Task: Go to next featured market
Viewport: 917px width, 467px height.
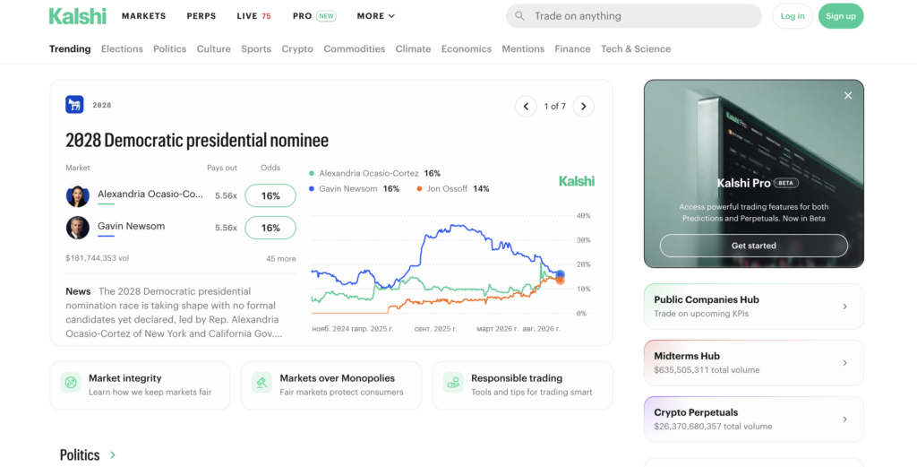Action: (584, 106)
